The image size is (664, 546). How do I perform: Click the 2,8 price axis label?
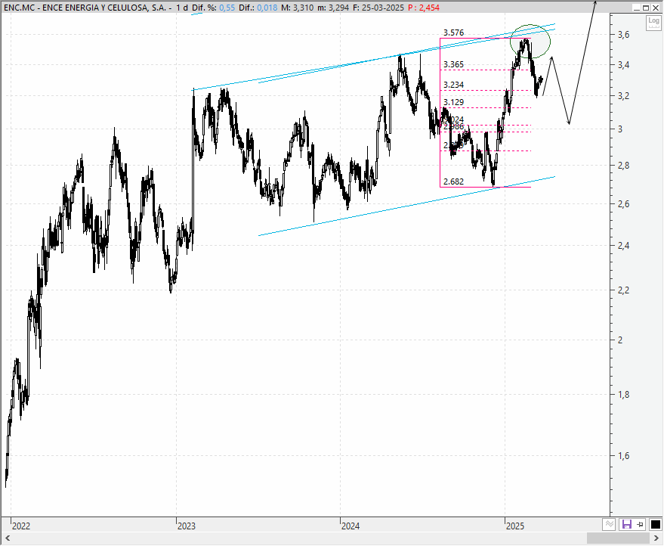coord(623,166)
